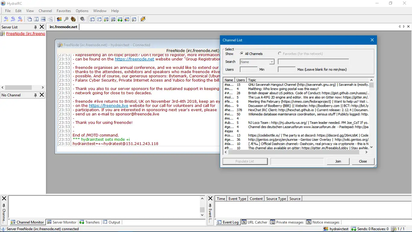This screenshot has width=412, height=232.
Task: Open the File menu
Action: tap(8, 11)
